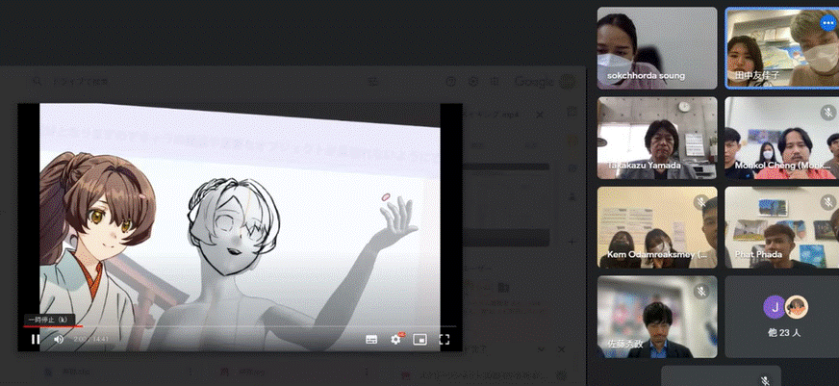This screenshot has height=386, width=839.
Task: Select the 田中友佳子 video tile
Action: point(781,47)
